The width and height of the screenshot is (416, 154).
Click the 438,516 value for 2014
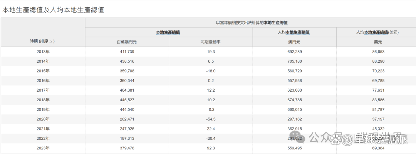click(x=127, y=61)
